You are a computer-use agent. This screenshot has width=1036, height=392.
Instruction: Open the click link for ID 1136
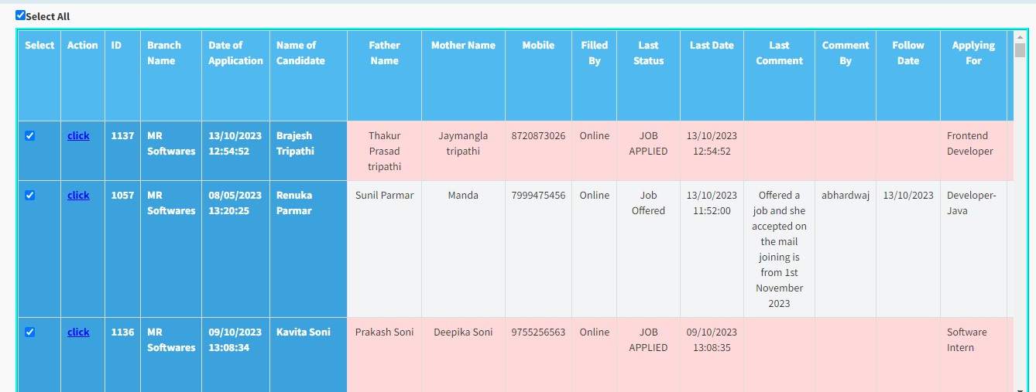(78, 332)
